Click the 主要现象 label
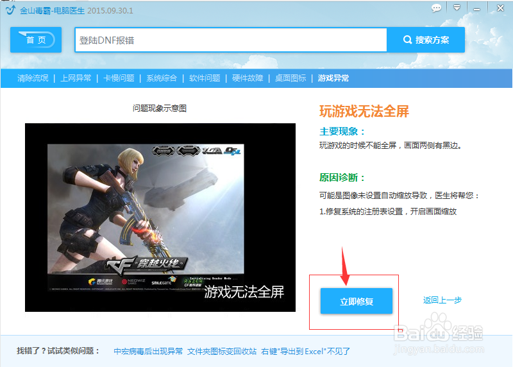This screenshot has width=513, height=367. (x=342, y=132)
